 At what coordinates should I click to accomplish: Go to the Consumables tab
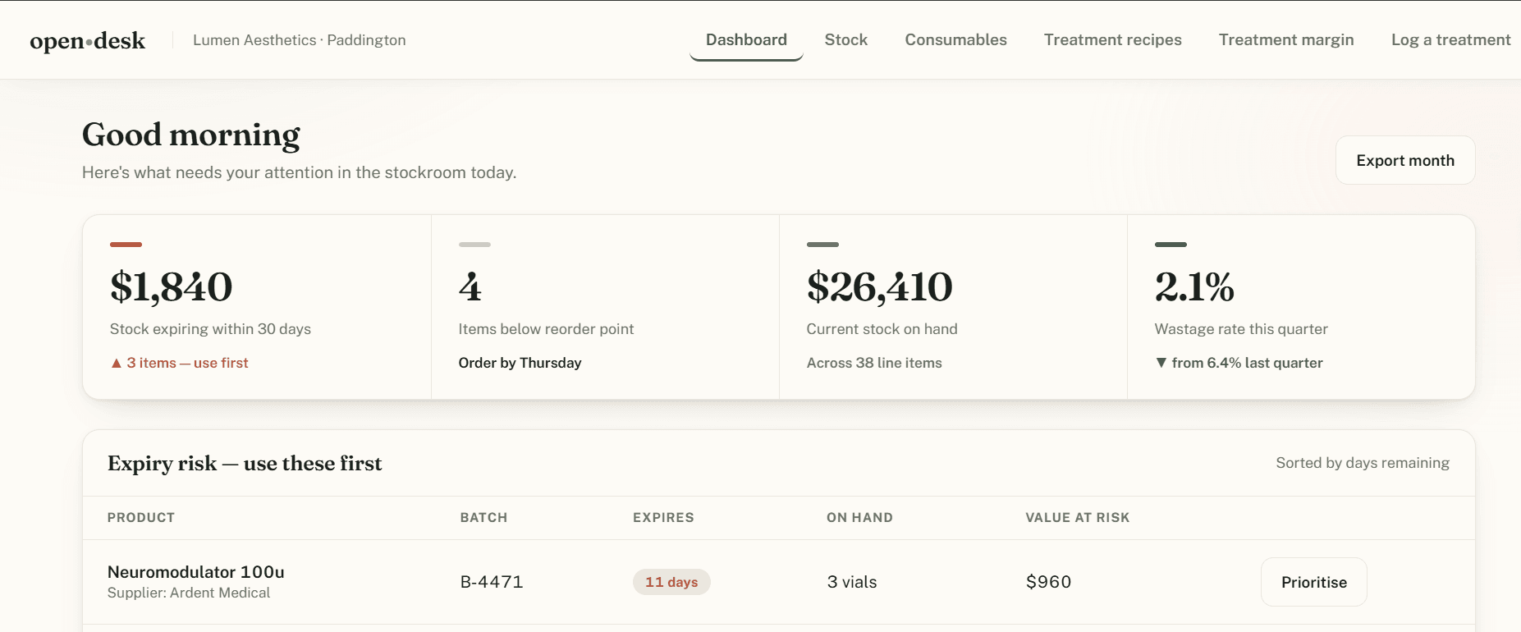click(955, 40)
